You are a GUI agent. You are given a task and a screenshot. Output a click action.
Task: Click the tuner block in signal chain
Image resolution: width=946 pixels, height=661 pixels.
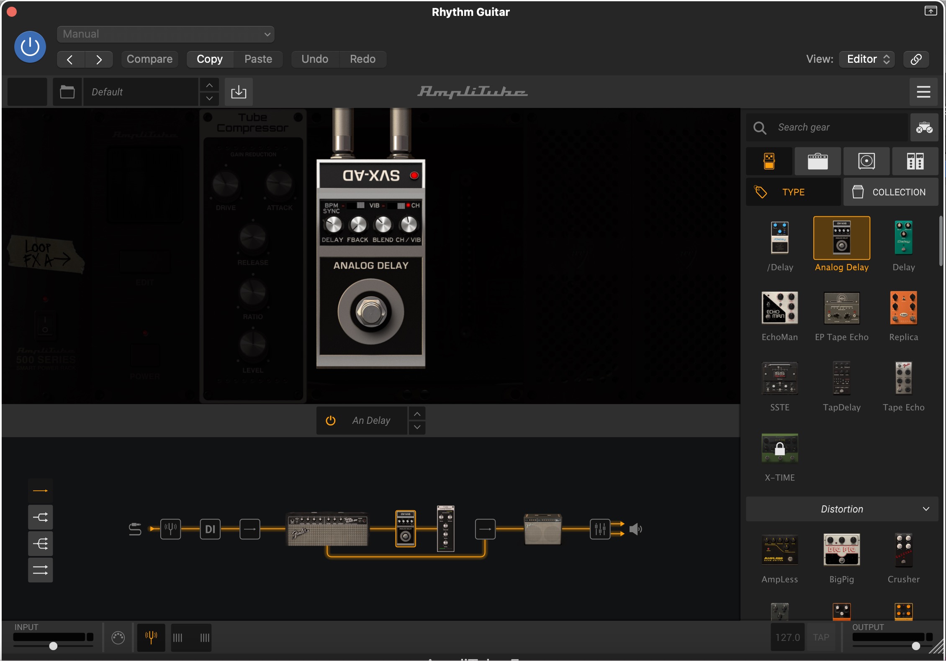170,529
